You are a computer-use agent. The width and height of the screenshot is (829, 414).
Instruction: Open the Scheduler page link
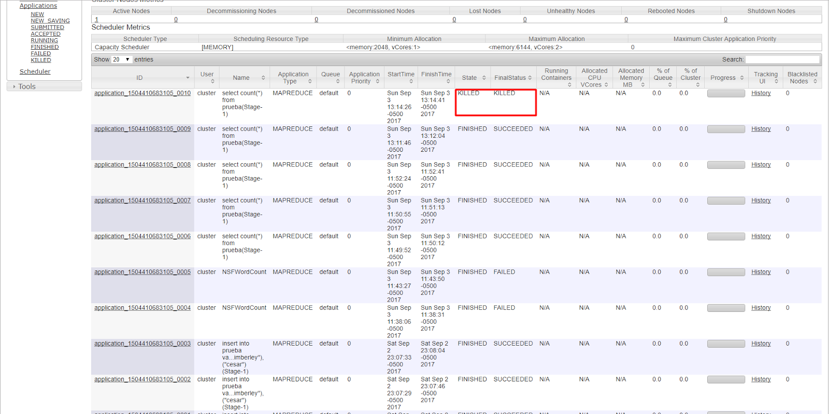coord(35,72)
